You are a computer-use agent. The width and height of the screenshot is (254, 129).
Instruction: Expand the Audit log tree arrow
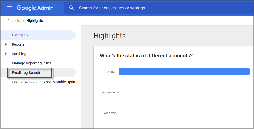coord(6,54)
